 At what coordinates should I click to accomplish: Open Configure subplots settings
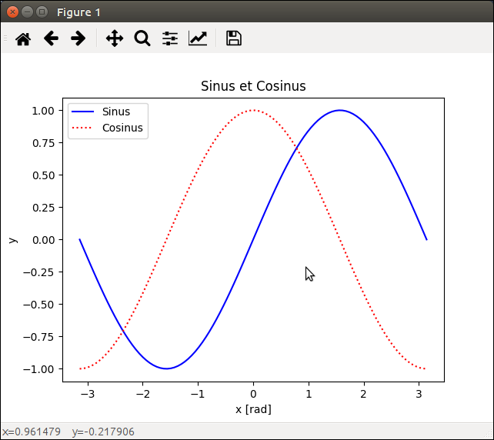pyautogui.click(x=170, y=38)
